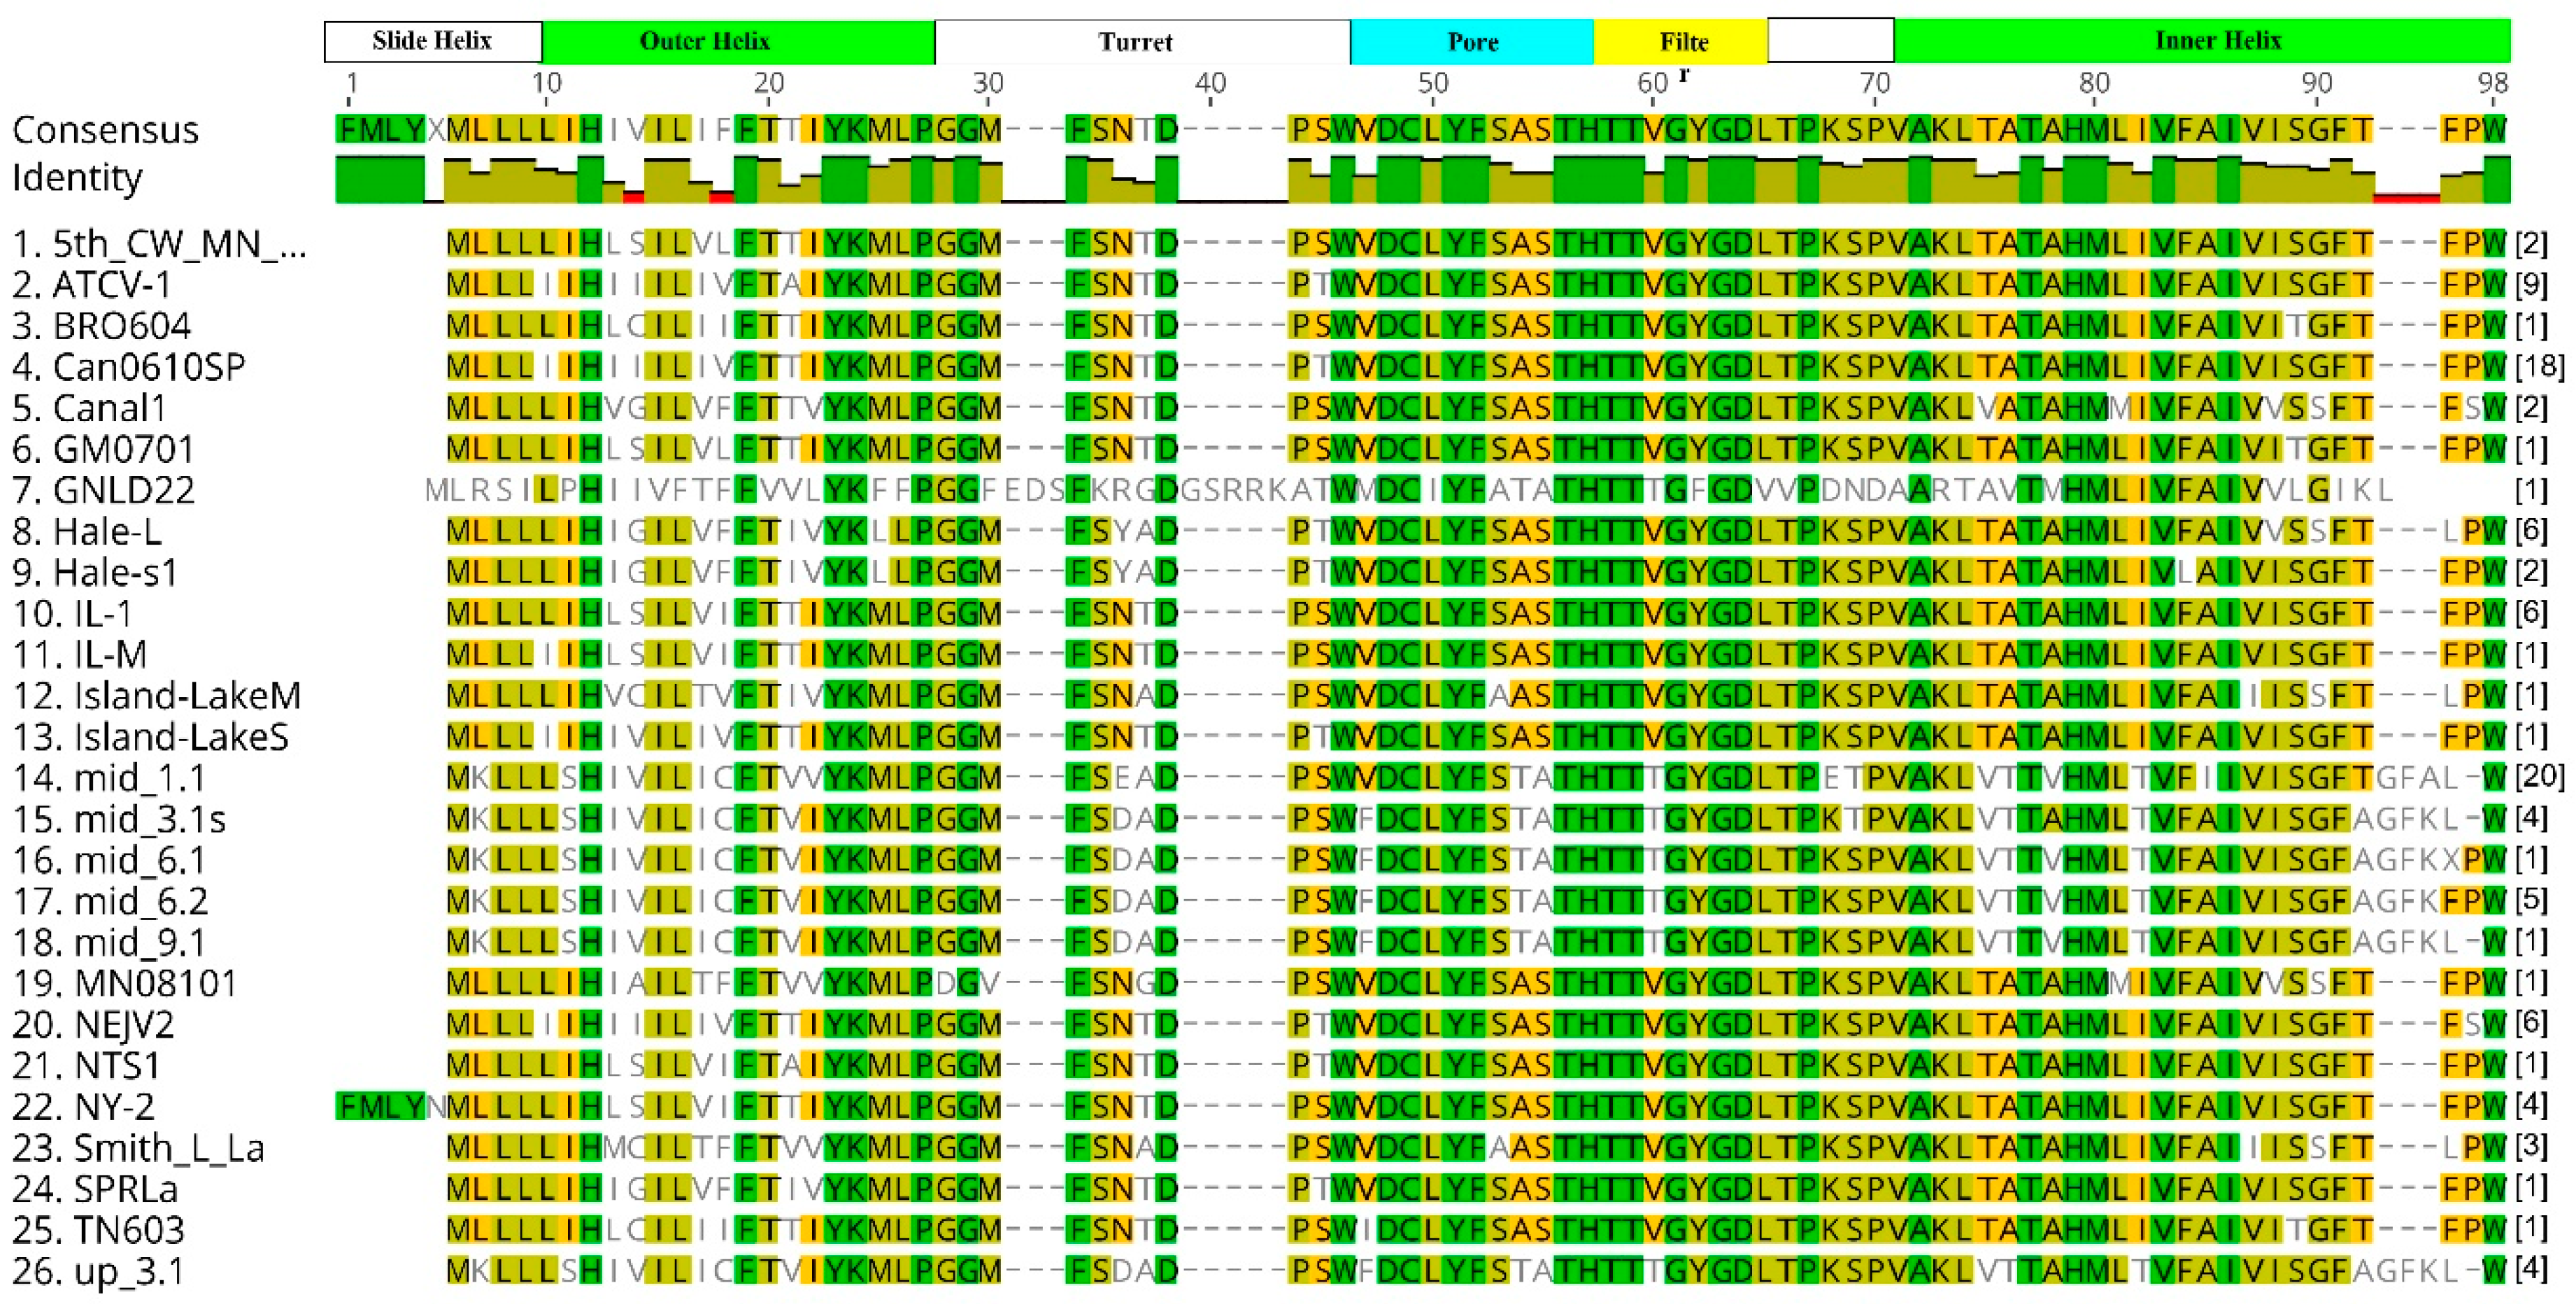The image size is (2576, 1304).
Task: Select the 14. mid_1.1 sequence label
Action: (x=108, y=778)
